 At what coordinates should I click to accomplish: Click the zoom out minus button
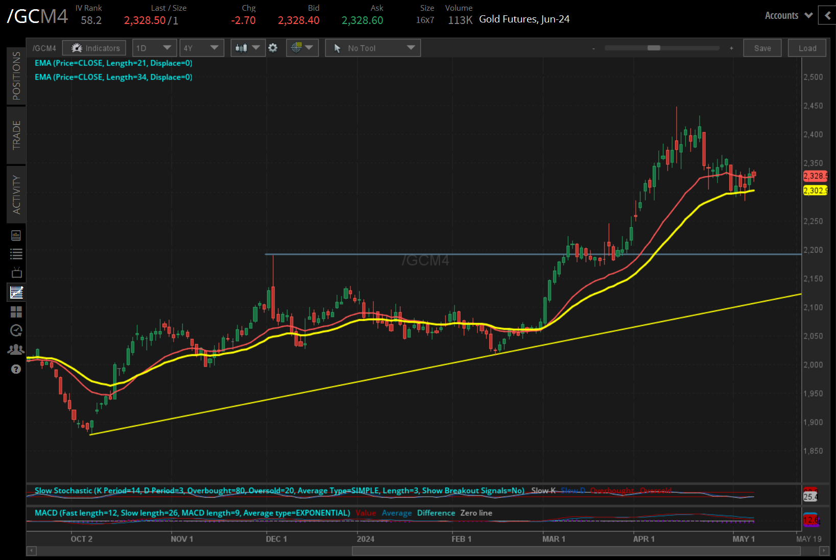pos(593,48)
